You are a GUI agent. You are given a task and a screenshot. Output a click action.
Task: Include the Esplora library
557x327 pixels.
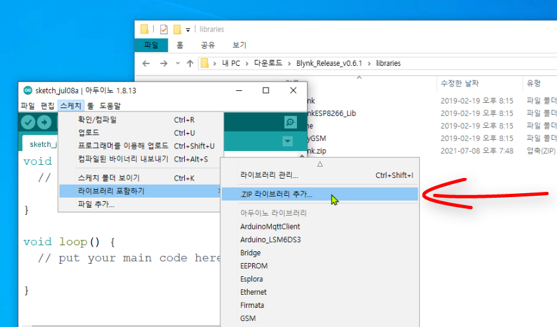tap(319, 279)
